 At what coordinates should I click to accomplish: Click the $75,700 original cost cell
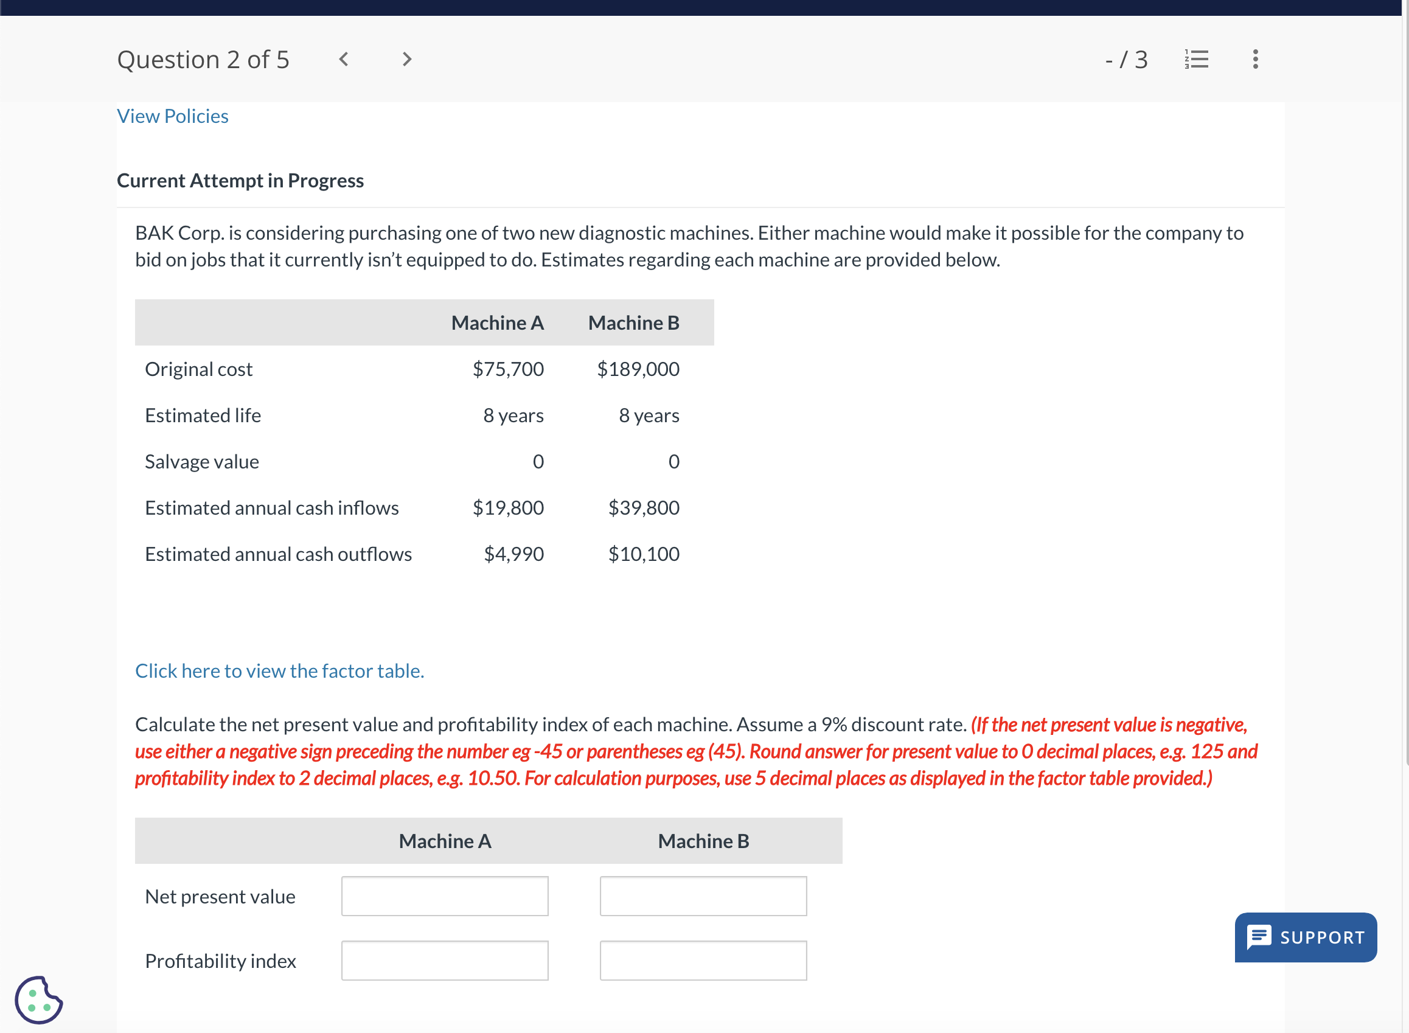[x=508, y=369]
